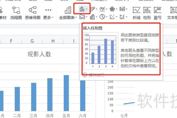Image resolution: width=177 pixels, height=118 pixels.
Task: Click the 五月 axis label
Action: [x=66, y=116]
